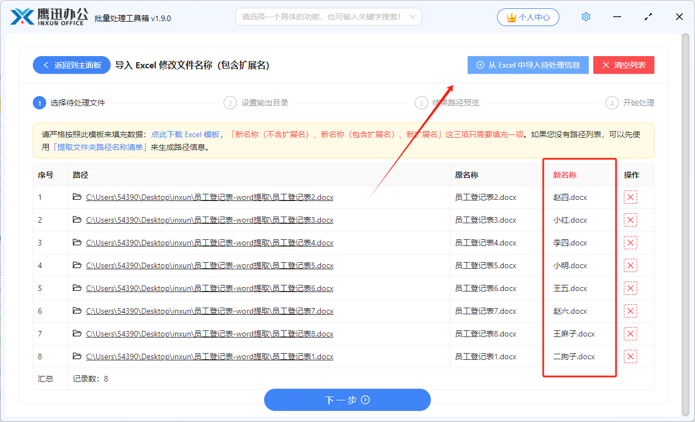Open the function search dropdown
The width and height of the screenshot is (695, 422).
click(x=329, y=17)
